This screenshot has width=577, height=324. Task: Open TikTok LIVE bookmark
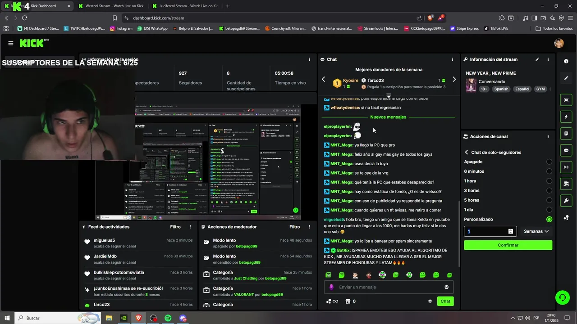tap(495, 28)
